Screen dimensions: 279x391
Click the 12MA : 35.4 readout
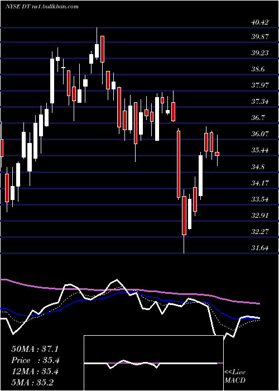(x=35, y=371)
